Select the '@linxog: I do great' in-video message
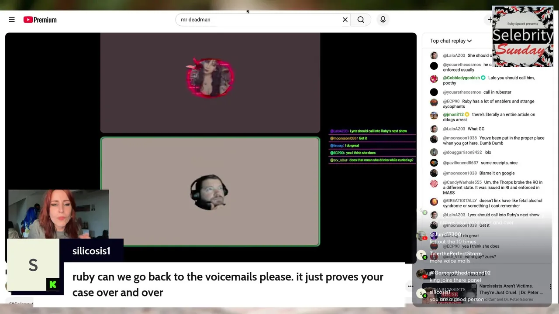Image resolution: width=559 pixels, height=314 pixels. (x=345, y=146)
